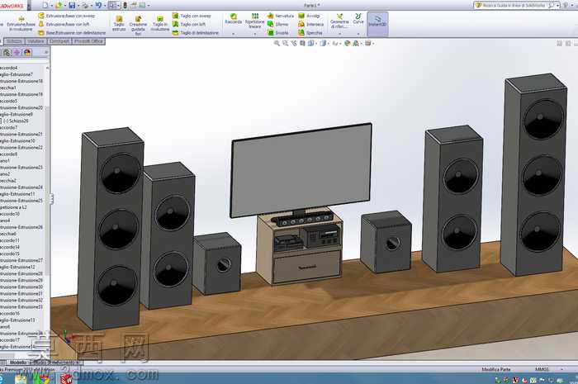This screenshot has height=384, width=578.
Task: Click Zoom to fit magnifier icon
Action: [277, 44]
